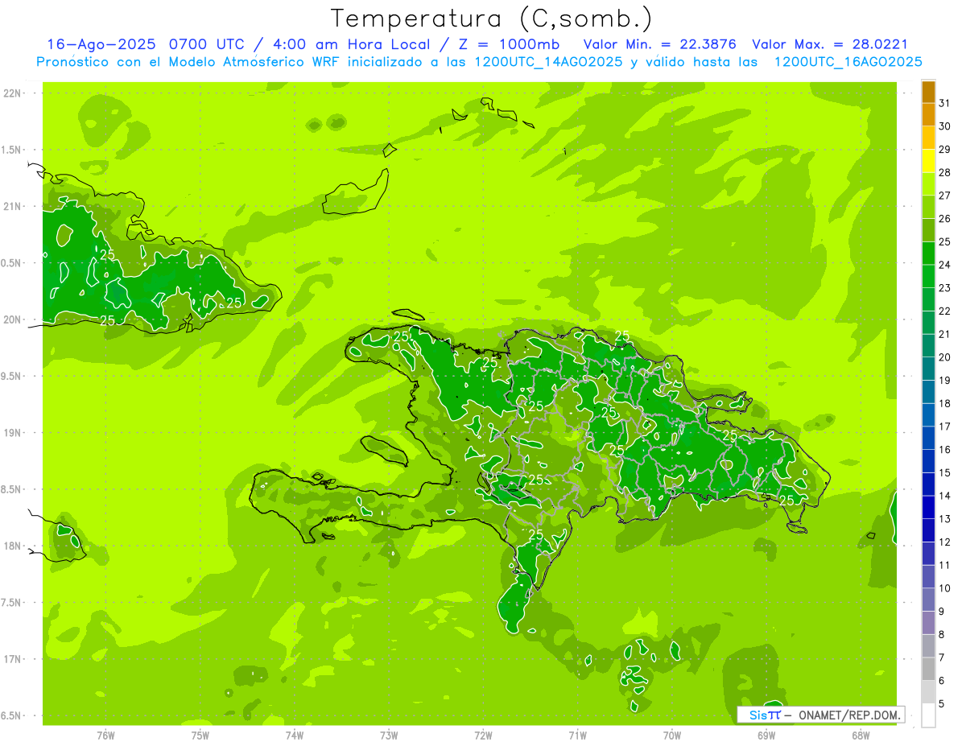
Task: Click the SisTT logo in the credit box
Action: point(764,715)
